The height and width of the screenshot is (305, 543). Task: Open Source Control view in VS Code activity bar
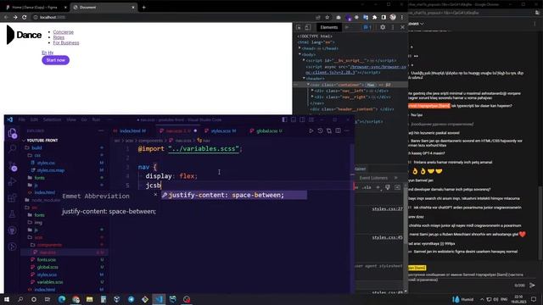[13, 166]
